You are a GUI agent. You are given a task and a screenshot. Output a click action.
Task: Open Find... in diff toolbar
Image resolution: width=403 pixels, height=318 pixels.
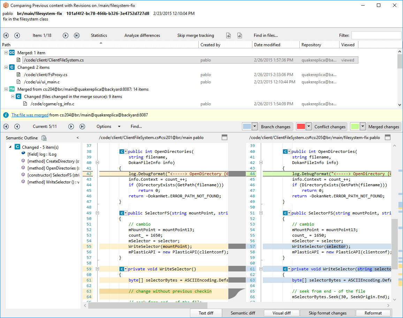[136, 126]
